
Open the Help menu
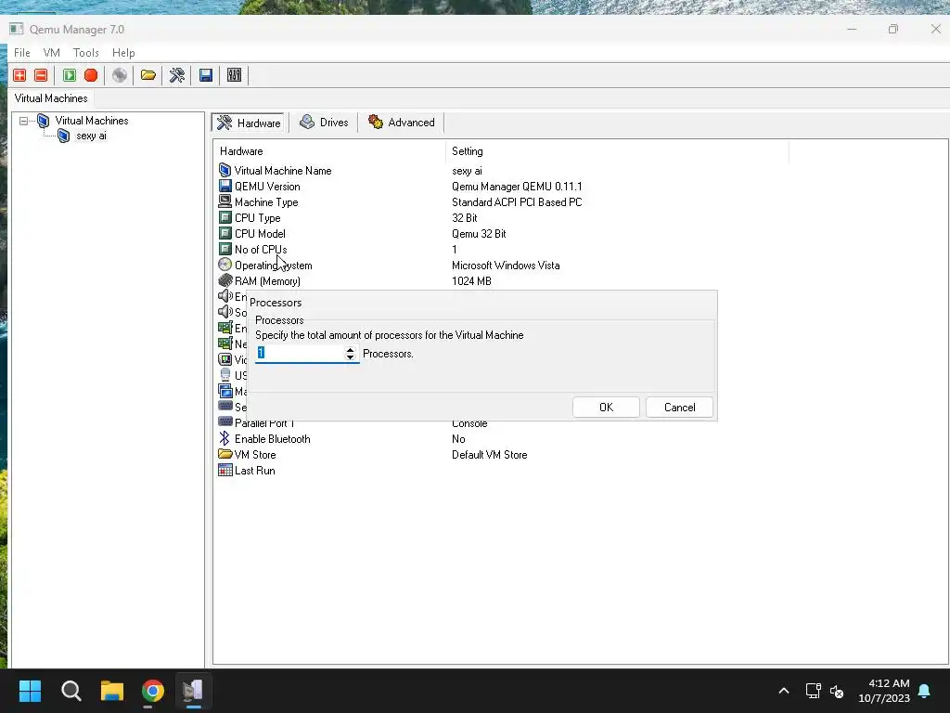[123, 53]
